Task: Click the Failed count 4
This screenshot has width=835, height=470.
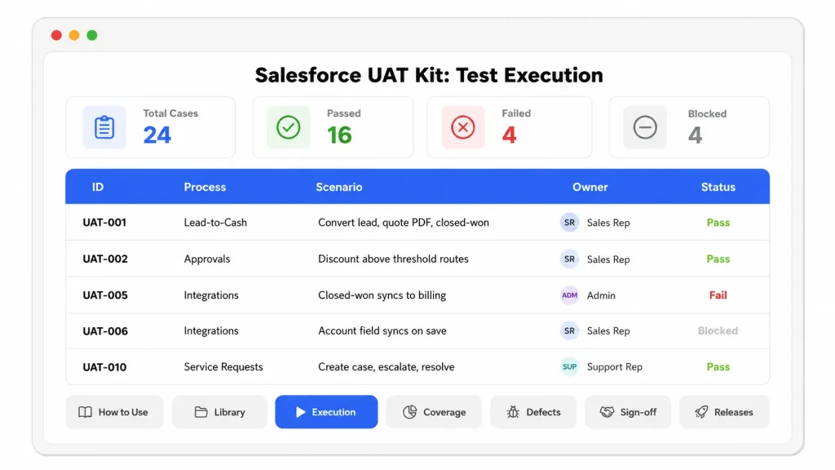Action: [x=509, y=135]
